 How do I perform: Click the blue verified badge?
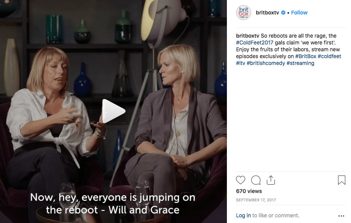click(x=283, y=13)
